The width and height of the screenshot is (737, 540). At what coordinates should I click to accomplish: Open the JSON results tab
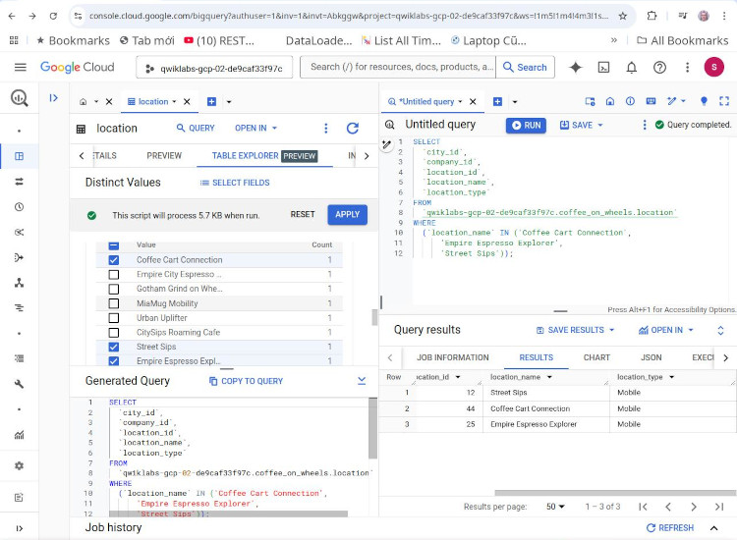(x=651, y=357)
